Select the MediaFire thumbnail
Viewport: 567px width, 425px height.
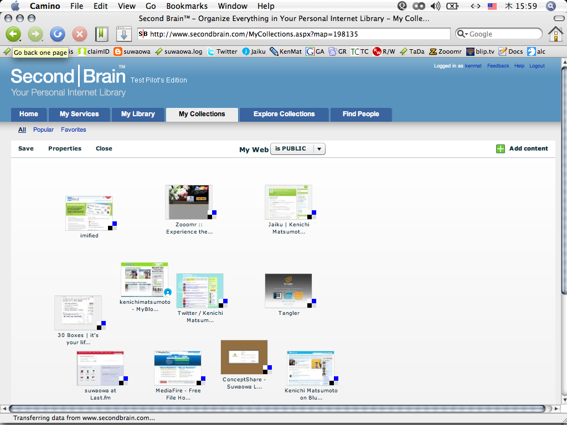point(178,368)
